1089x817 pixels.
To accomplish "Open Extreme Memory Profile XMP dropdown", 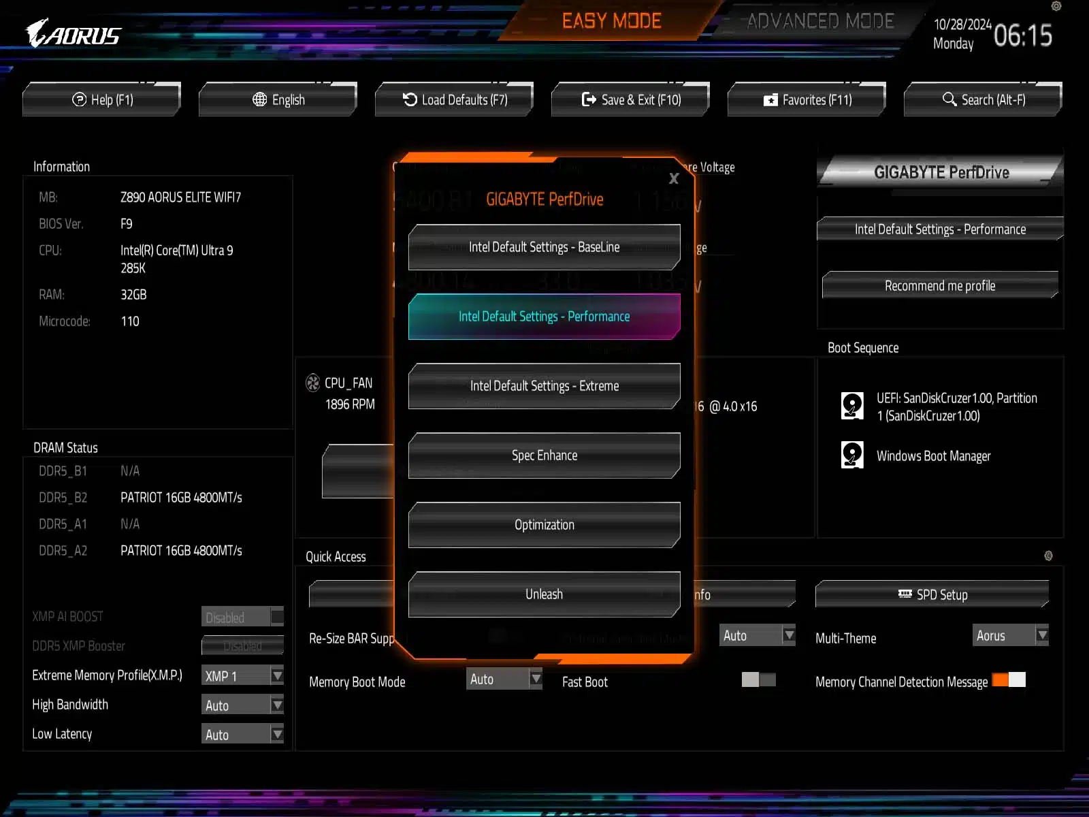I will point(242,675).
